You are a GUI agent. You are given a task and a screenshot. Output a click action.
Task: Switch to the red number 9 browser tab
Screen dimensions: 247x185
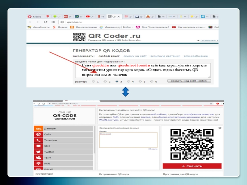point(48,16)
